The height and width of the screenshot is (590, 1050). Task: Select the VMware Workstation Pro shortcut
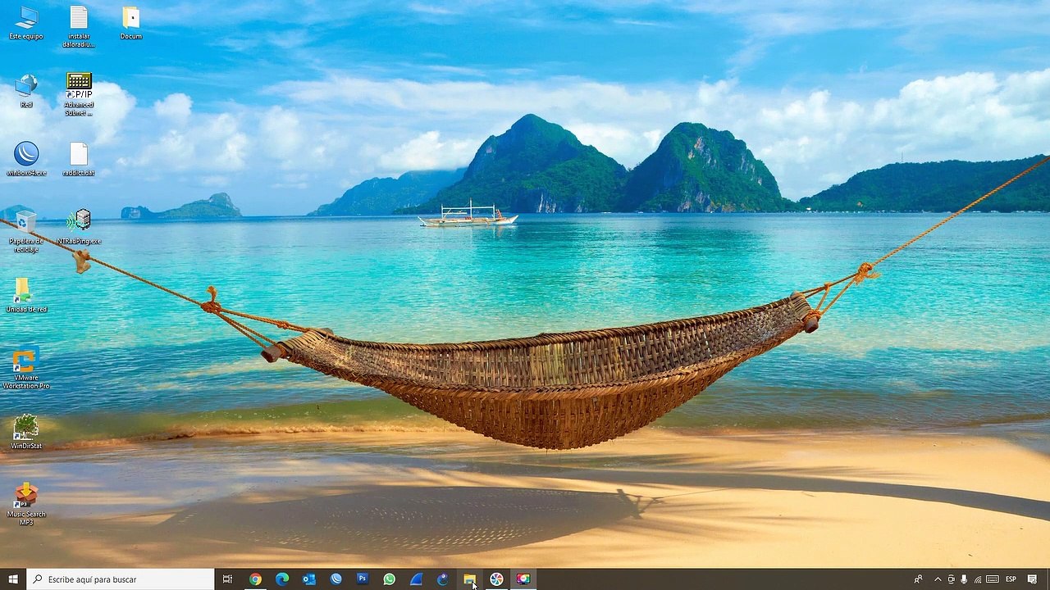pos(26,368)
